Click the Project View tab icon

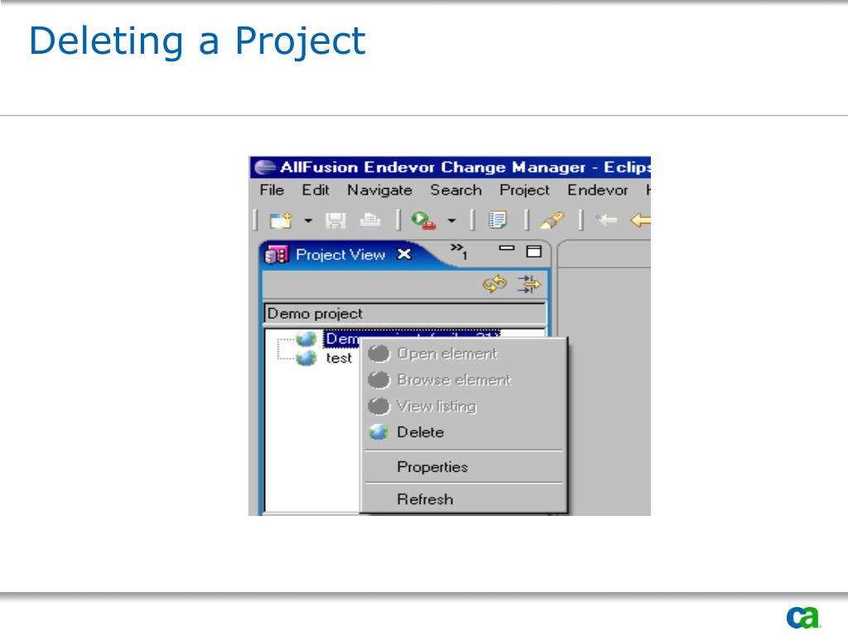pyautogui.click(x=277, y=255)
